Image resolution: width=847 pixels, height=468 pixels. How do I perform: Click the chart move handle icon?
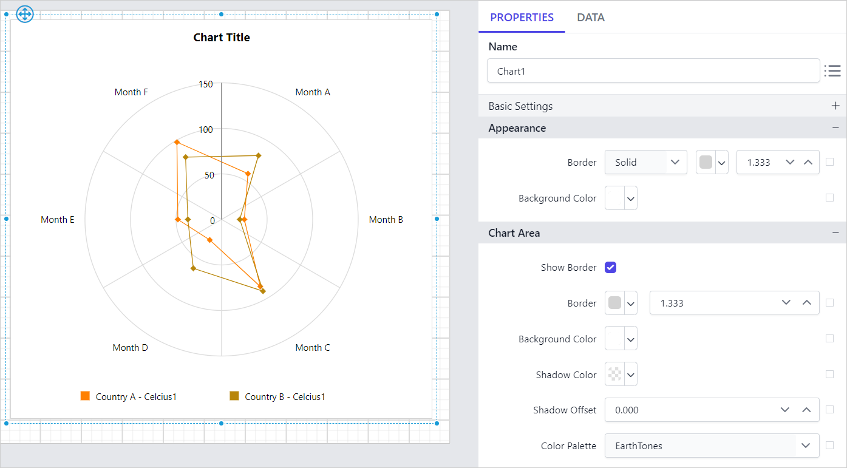point(25,14)
